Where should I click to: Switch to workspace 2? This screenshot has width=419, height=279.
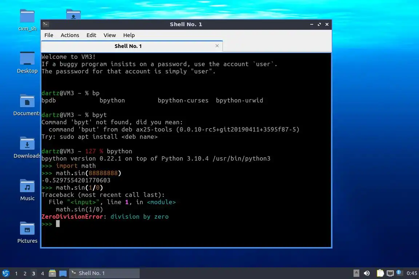point(25,274)
